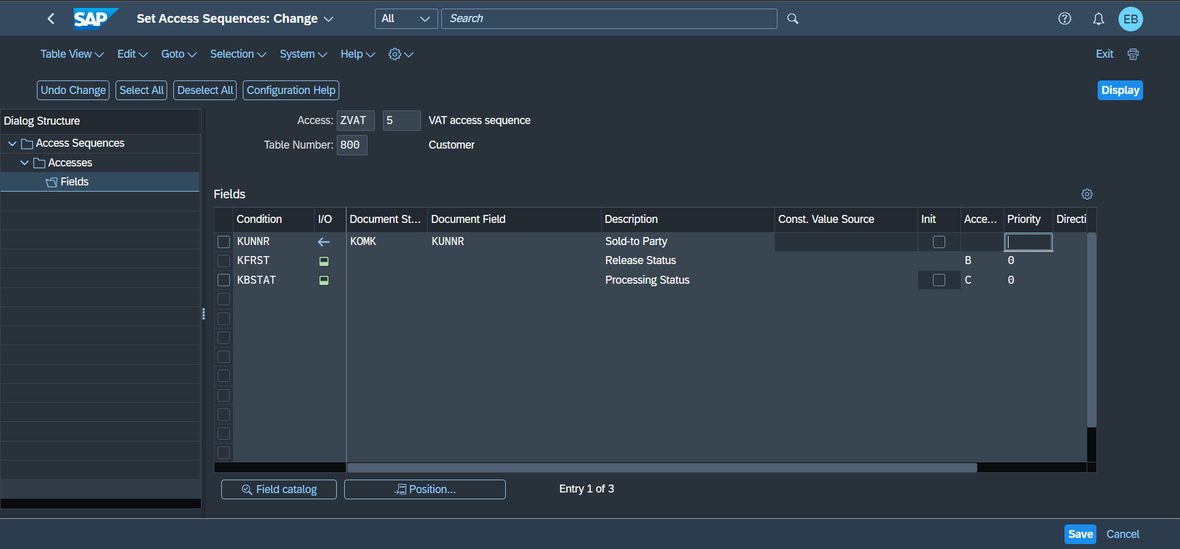This screenshot has width=1180, height=549.
Task: Open the Fields table settings gear
Action: (x=1087, y=194)
